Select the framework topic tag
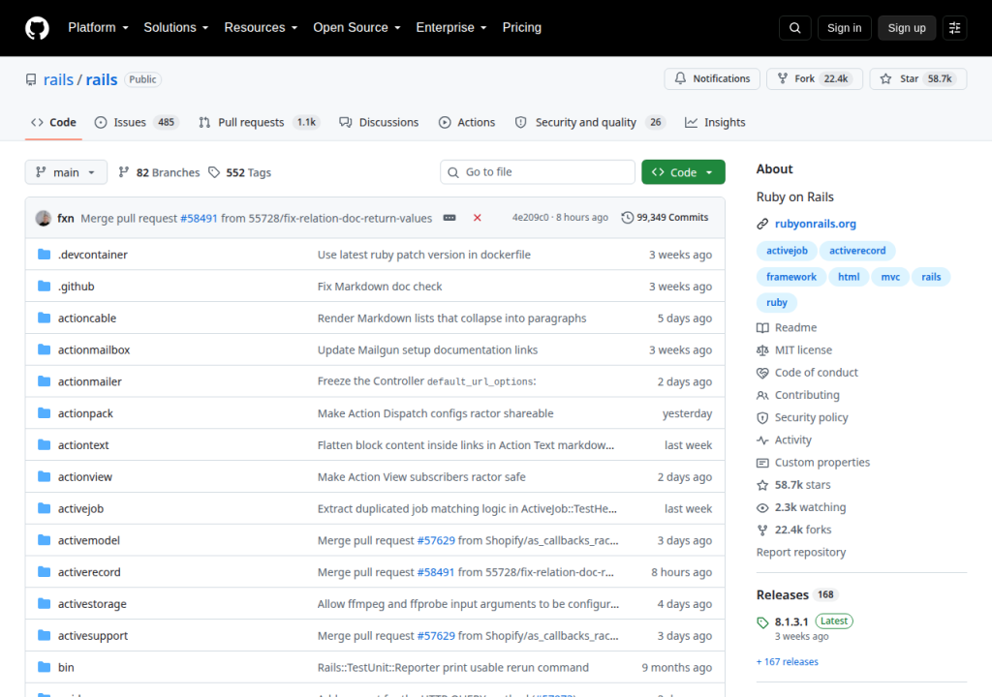Screen dimensions: 992x697 click(790, 277)
